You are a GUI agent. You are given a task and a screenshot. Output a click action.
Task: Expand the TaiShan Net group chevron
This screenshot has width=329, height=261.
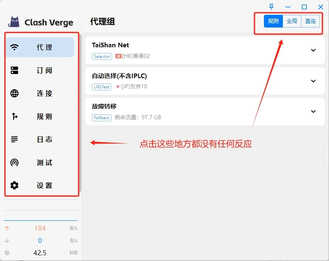click(x=313, y=50)
